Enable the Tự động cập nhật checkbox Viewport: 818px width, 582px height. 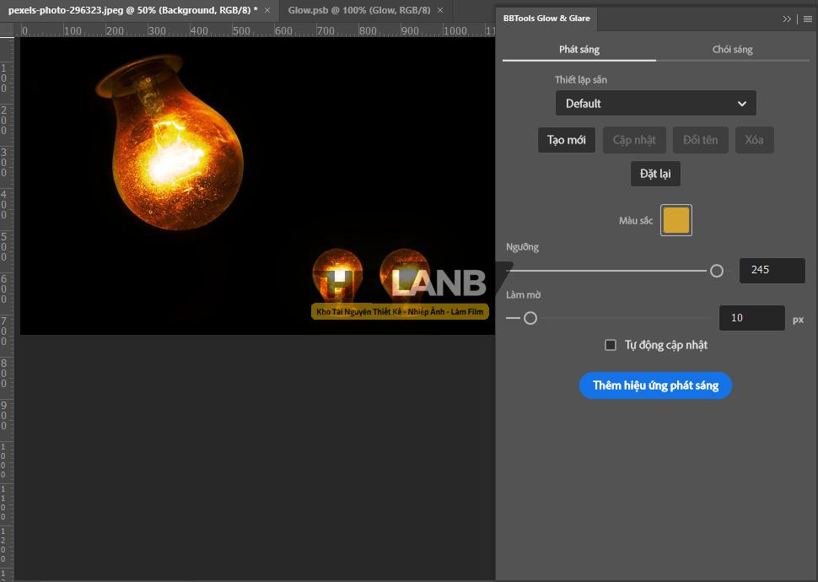click(611, 345)
